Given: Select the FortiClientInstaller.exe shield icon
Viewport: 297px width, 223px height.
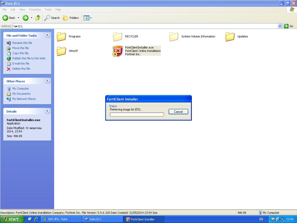Looking at the screenshot, I should (118, 51).
